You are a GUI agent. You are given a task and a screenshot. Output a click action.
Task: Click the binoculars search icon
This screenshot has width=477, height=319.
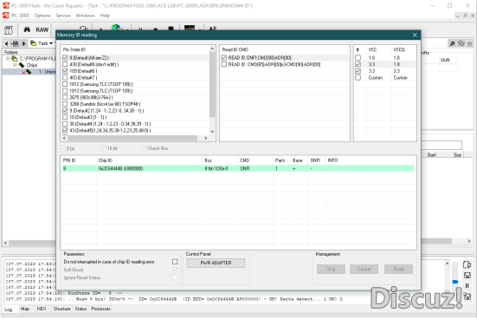[x=27, y=29]
